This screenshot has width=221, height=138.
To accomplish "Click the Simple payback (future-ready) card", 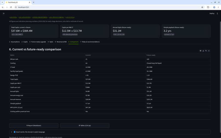I will [x=186, y=31].
